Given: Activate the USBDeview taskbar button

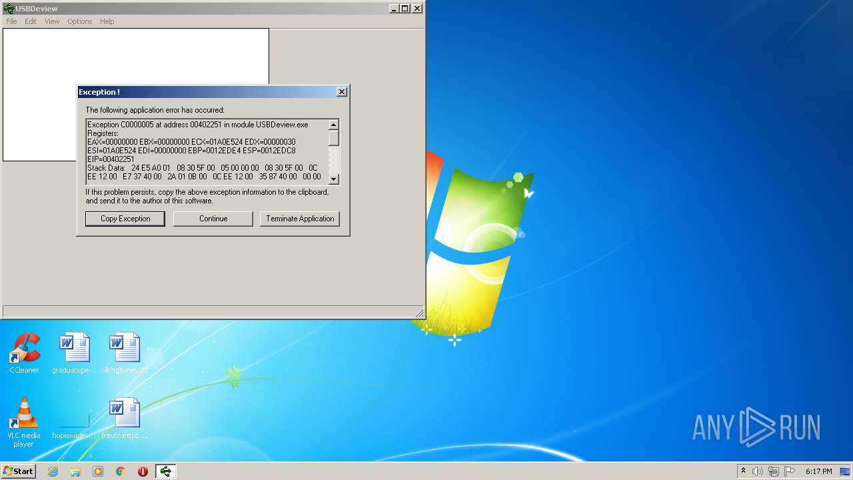Looking at the screenshot, I should pyautogui.click(x=166, y=471).
